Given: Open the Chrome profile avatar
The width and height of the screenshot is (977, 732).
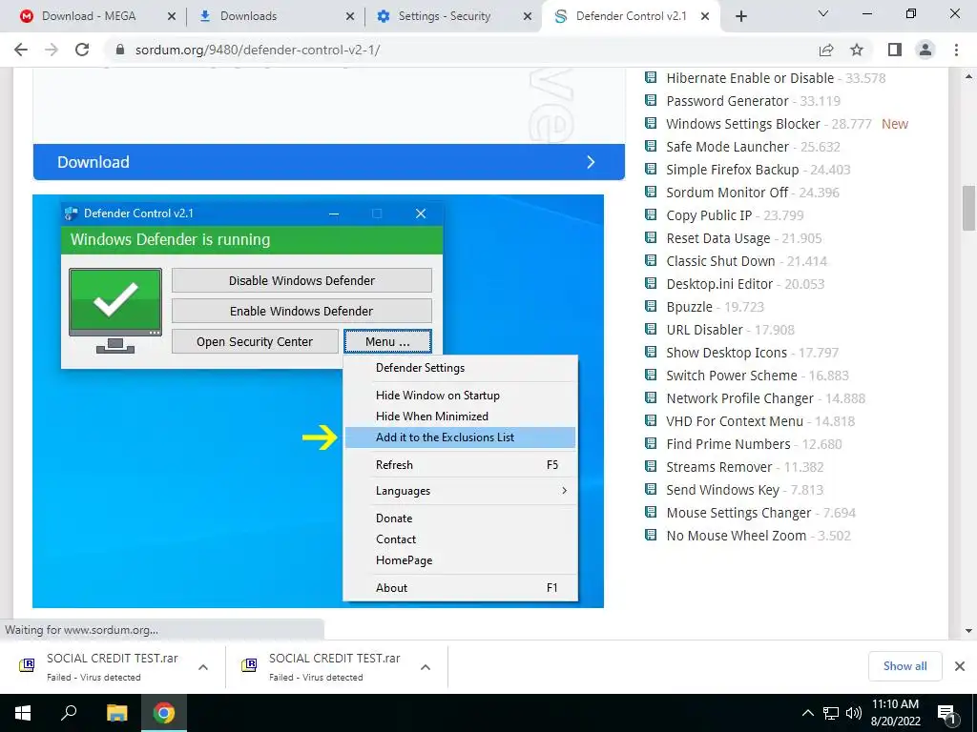Looking at the screenshot, I should point(925,50).
